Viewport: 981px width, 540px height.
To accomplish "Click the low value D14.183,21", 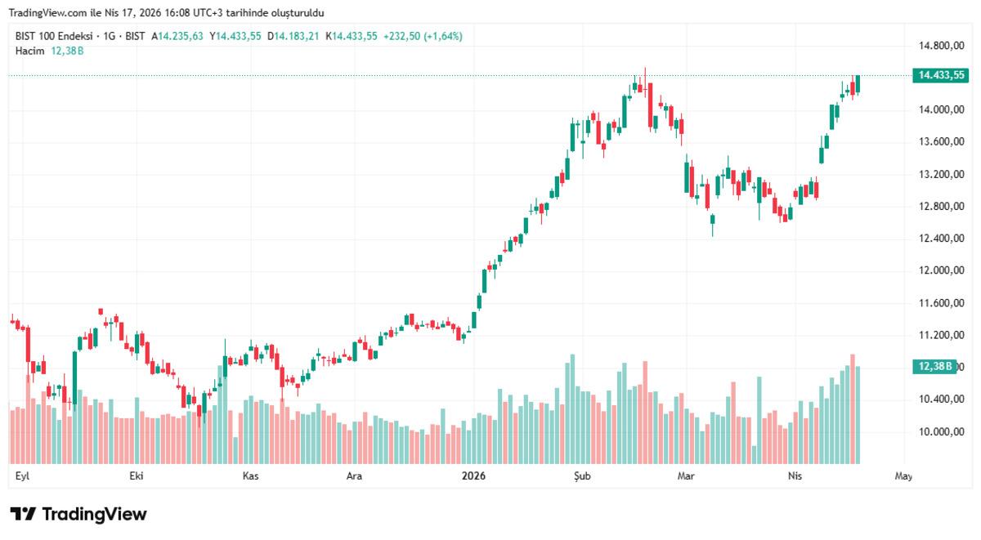I will click(297, 36).
